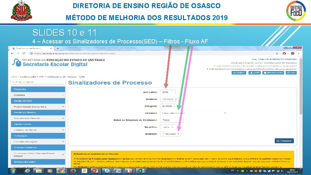Screen dimensions: 311x175
Task: Open Firefox from the taskbar
Action: tap(73, 171)
